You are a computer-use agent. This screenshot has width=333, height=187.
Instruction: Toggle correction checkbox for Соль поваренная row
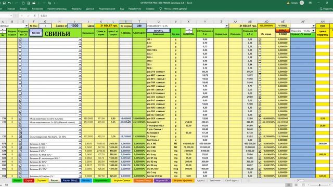point(20,137)
